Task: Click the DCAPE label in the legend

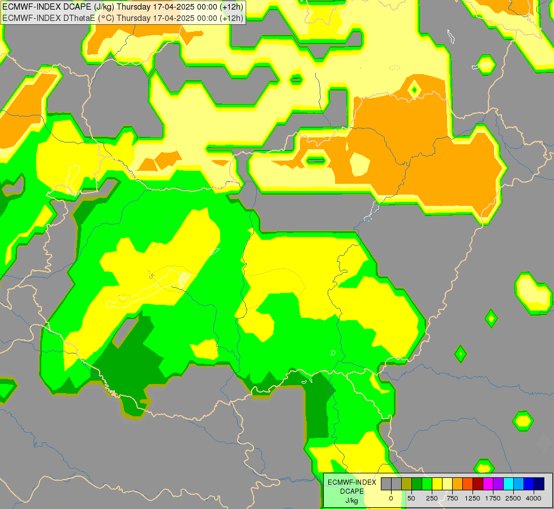Action: pos(352,491)
